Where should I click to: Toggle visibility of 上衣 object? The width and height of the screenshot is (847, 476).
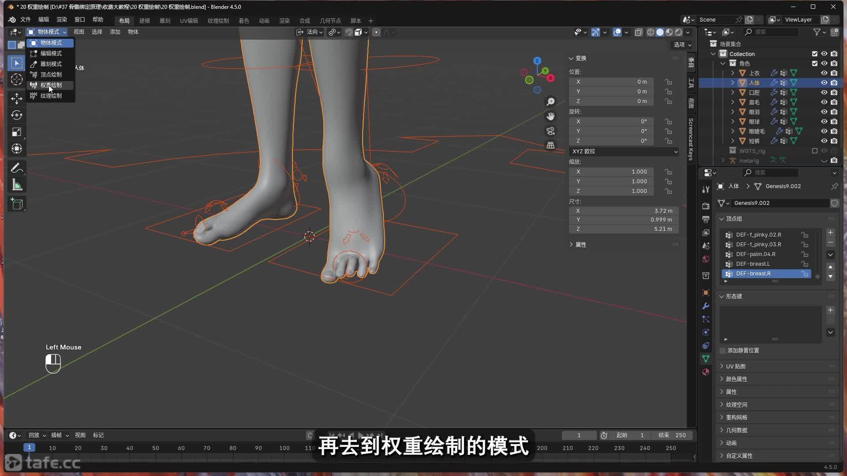(x=824, y=73)
